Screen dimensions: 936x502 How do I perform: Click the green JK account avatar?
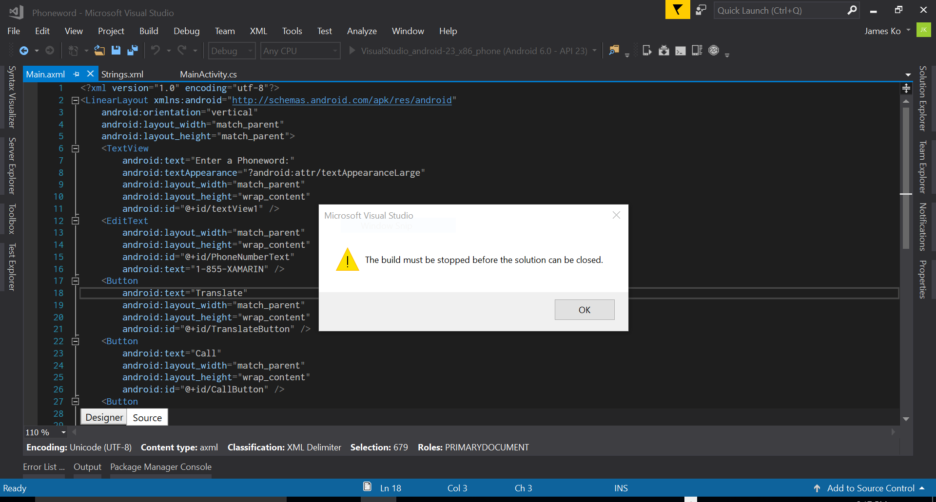coord(923,30)
